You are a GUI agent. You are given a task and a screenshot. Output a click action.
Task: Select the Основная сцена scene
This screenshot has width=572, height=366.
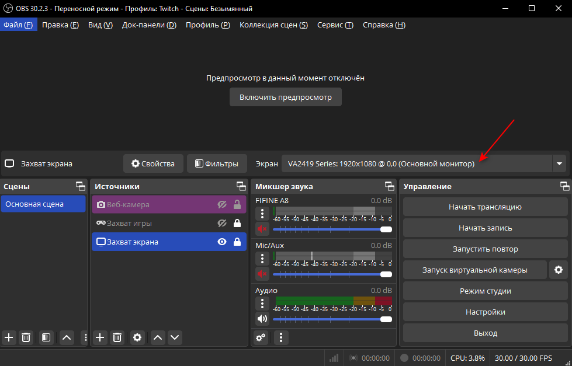43,204
